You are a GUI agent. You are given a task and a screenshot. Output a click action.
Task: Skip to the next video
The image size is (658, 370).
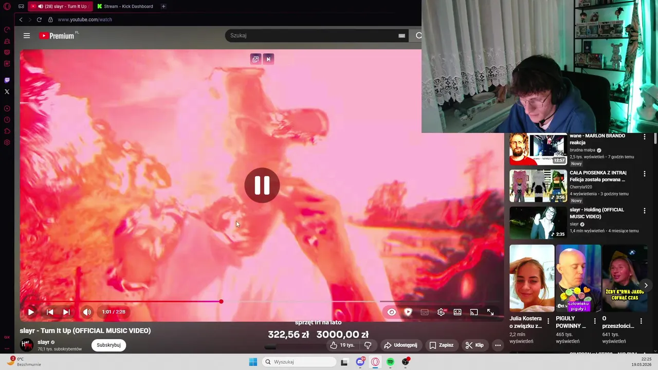click(66, 312)
